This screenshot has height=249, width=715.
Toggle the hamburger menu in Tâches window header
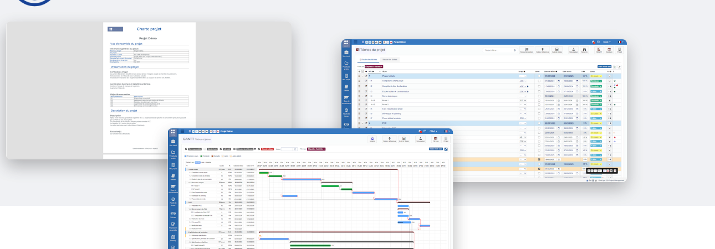click(x=355, y=42)
